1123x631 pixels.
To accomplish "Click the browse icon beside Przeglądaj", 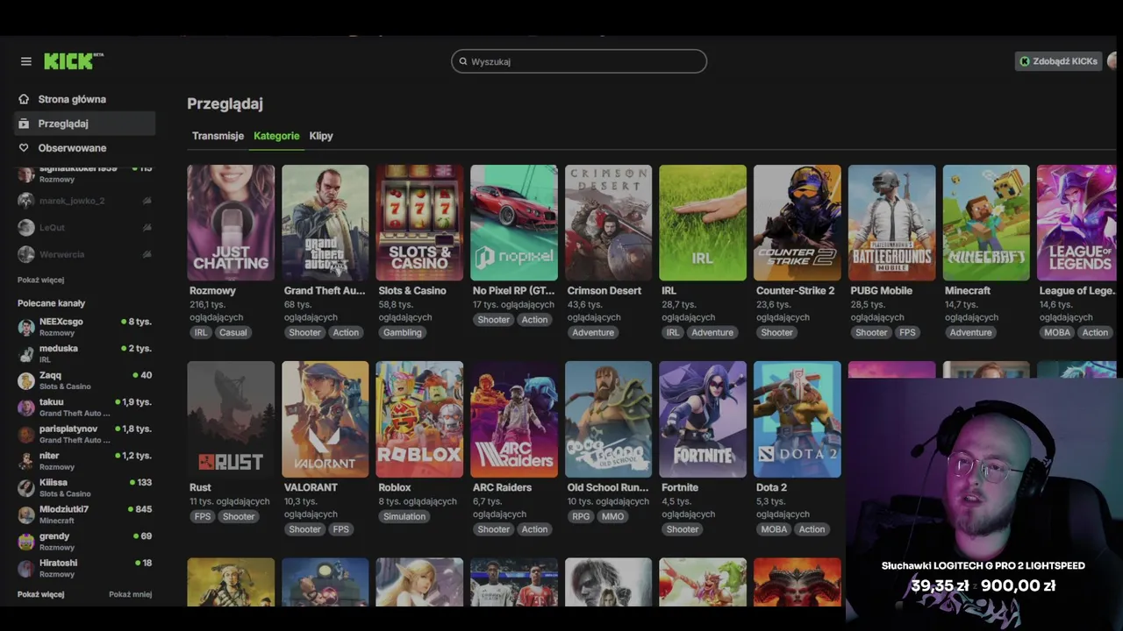I will click(24, 124).
